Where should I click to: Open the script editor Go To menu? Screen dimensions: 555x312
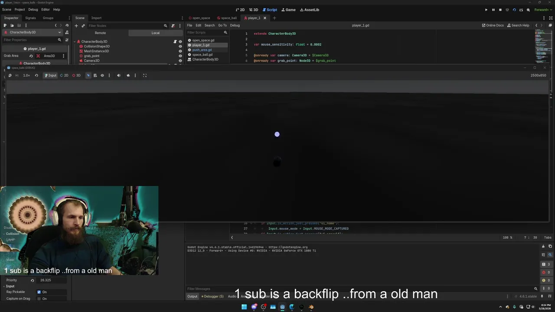[222, 25]
